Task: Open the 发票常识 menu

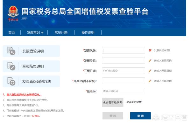Action: pyautogui.click(x=33, y=33)
